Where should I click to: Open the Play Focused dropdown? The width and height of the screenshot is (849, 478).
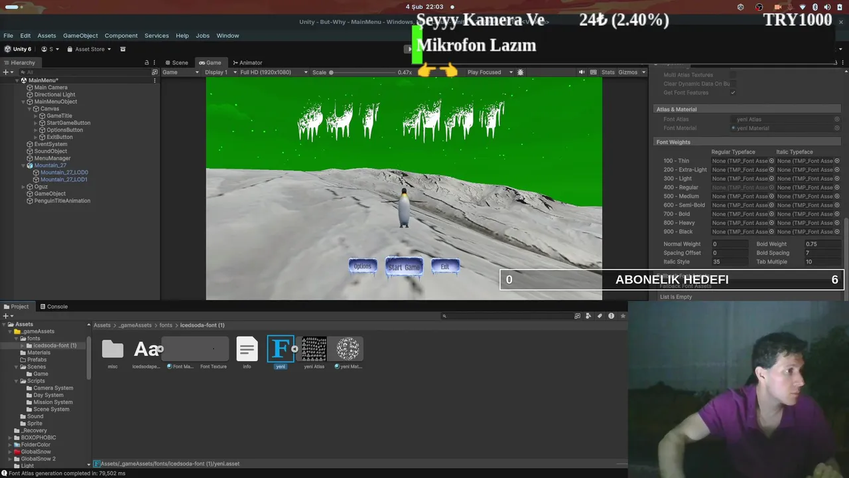490,72
